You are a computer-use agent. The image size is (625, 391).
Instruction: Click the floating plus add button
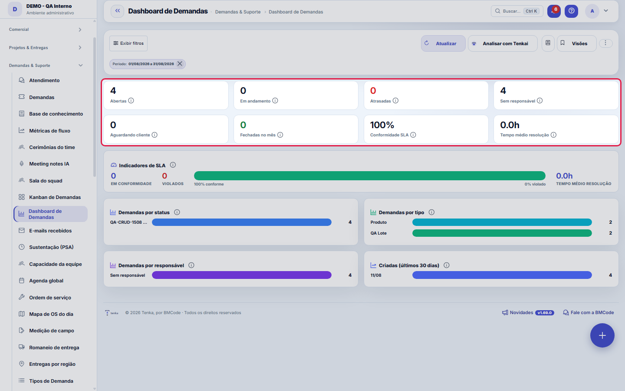point(602,335)
